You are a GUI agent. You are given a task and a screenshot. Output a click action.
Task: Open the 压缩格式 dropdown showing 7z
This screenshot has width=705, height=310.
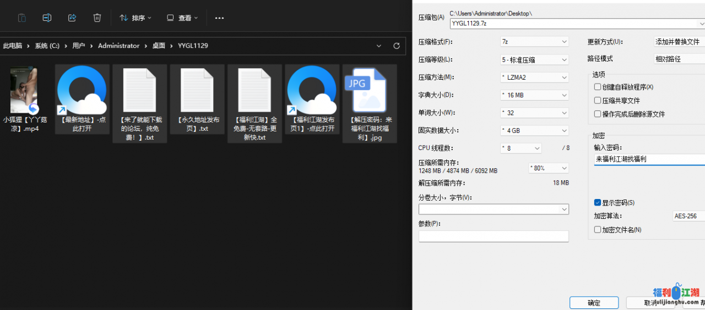tap(534, 42)
